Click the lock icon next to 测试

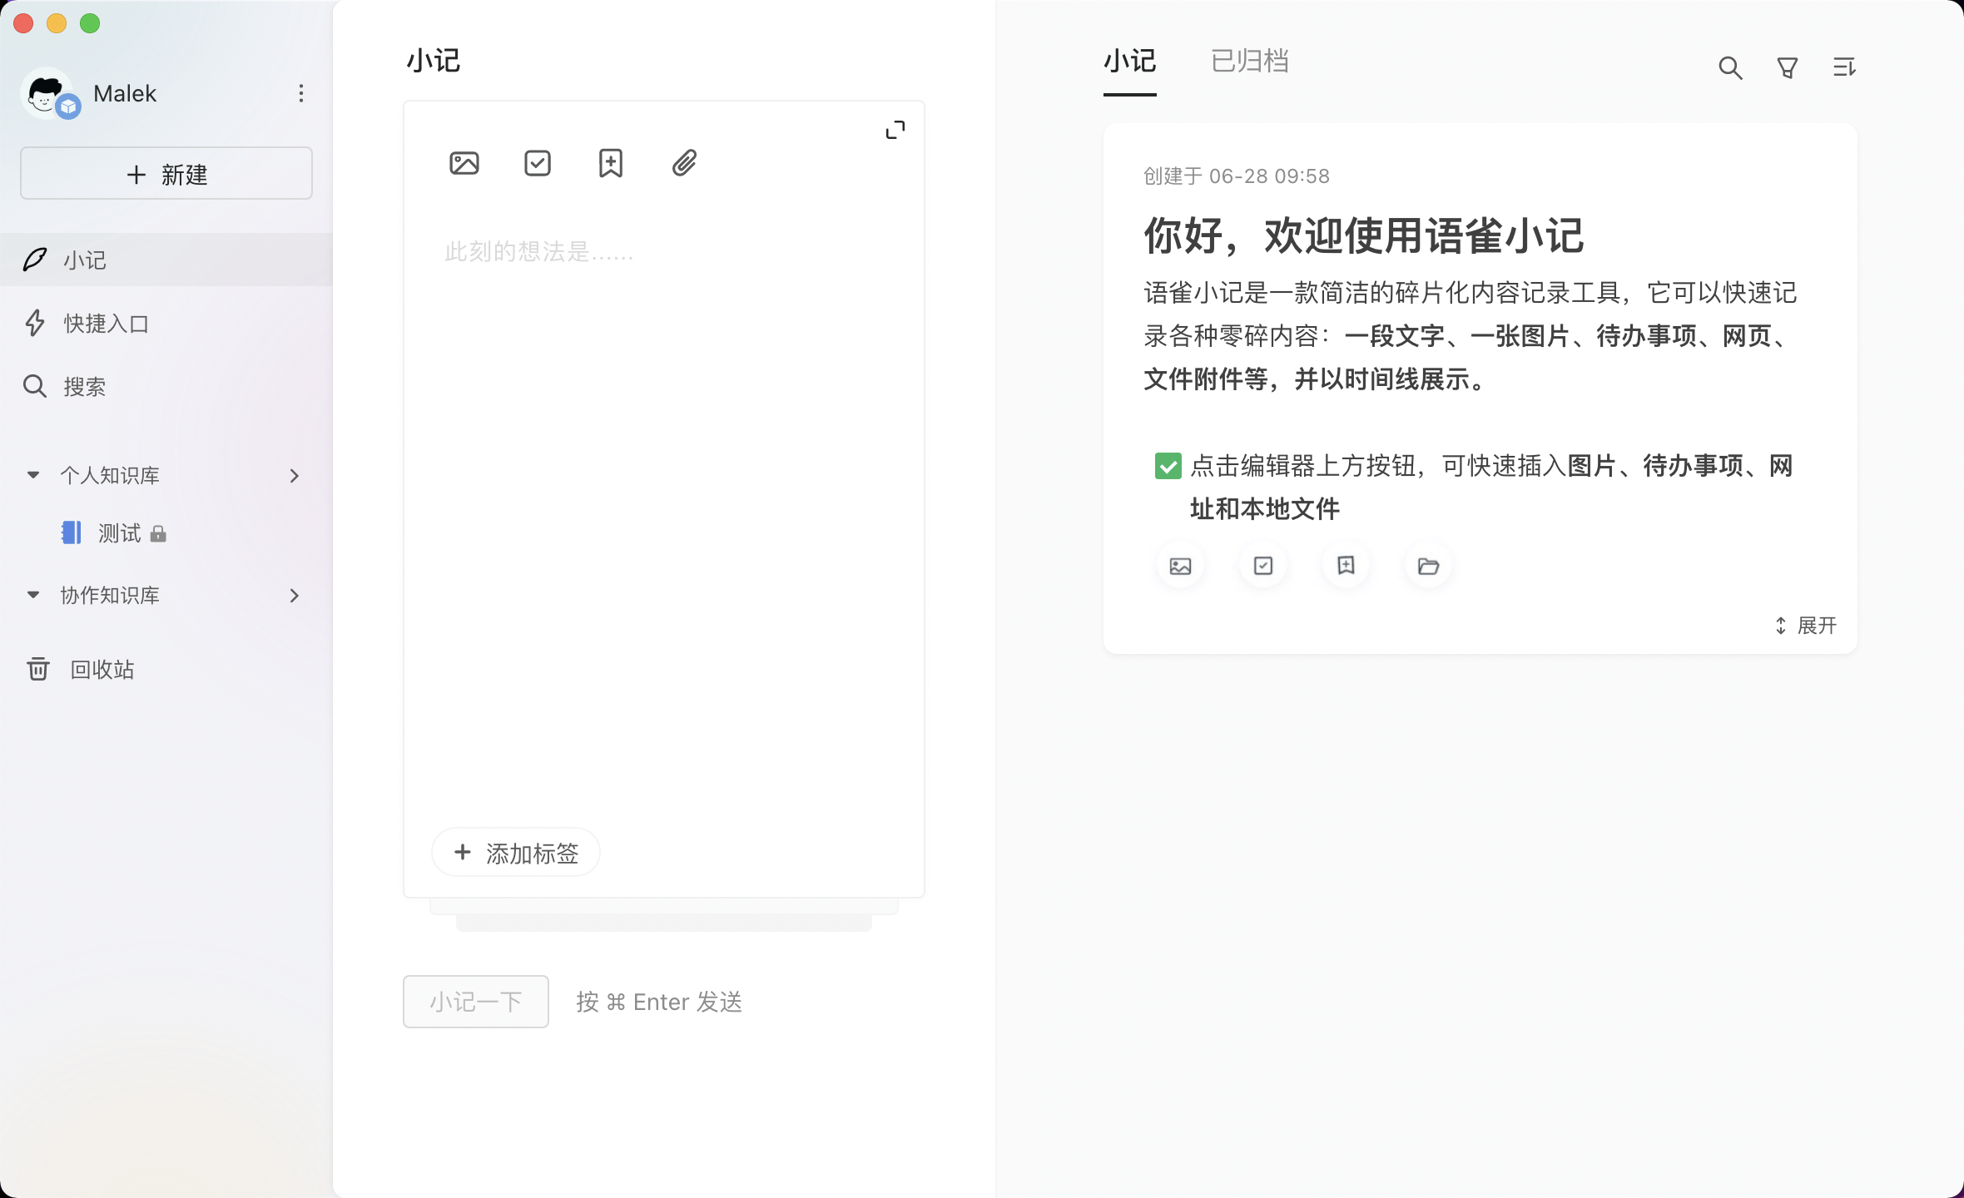[158, 534]
